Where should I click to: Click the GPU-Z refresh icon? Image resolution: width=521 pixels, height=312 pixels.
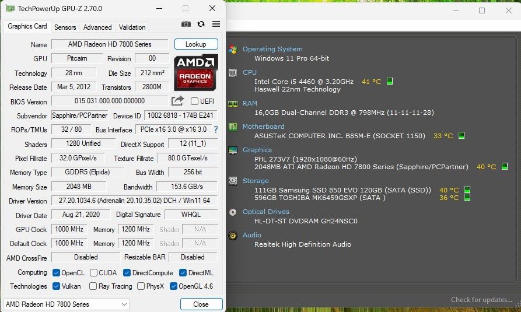201,24
